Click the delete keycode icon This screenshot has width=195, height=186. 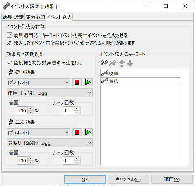[x=112, y=63]
